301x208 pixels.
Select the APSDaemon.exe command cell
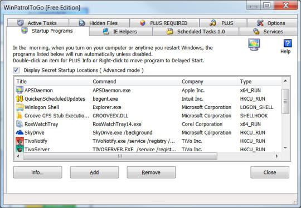111,90
